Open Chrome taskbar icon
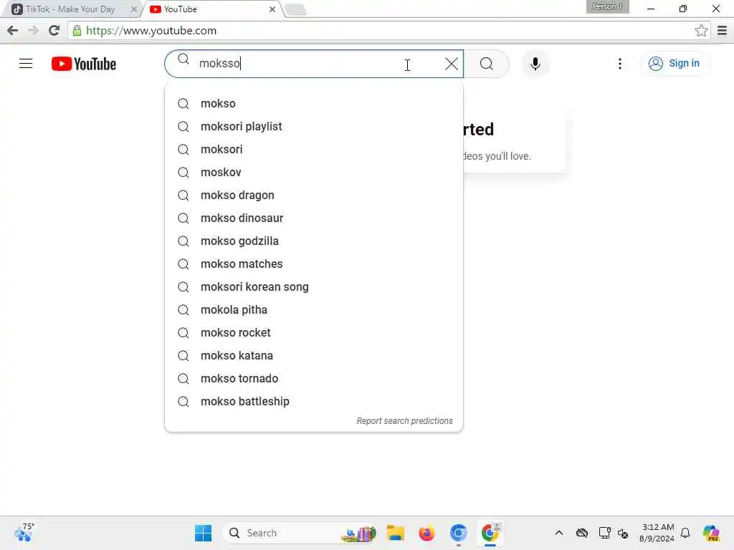 pos(490,533)
